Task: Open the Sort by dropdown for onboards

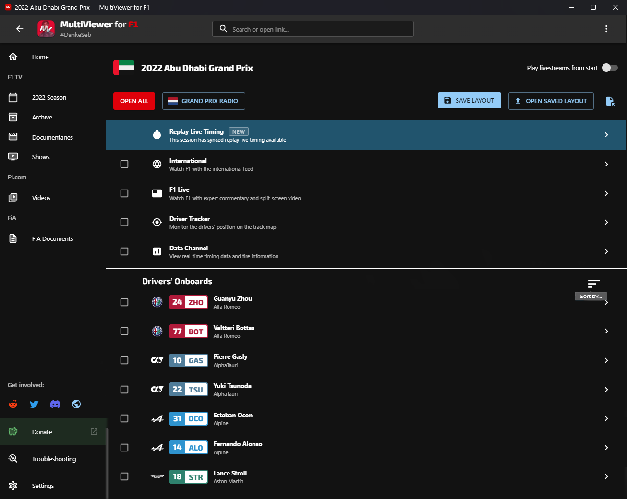Action: tap(593, 284)
